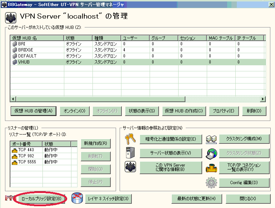Click BRIDGE user count value 4
This screenshot has height=208, width=275.
[124, 50]
